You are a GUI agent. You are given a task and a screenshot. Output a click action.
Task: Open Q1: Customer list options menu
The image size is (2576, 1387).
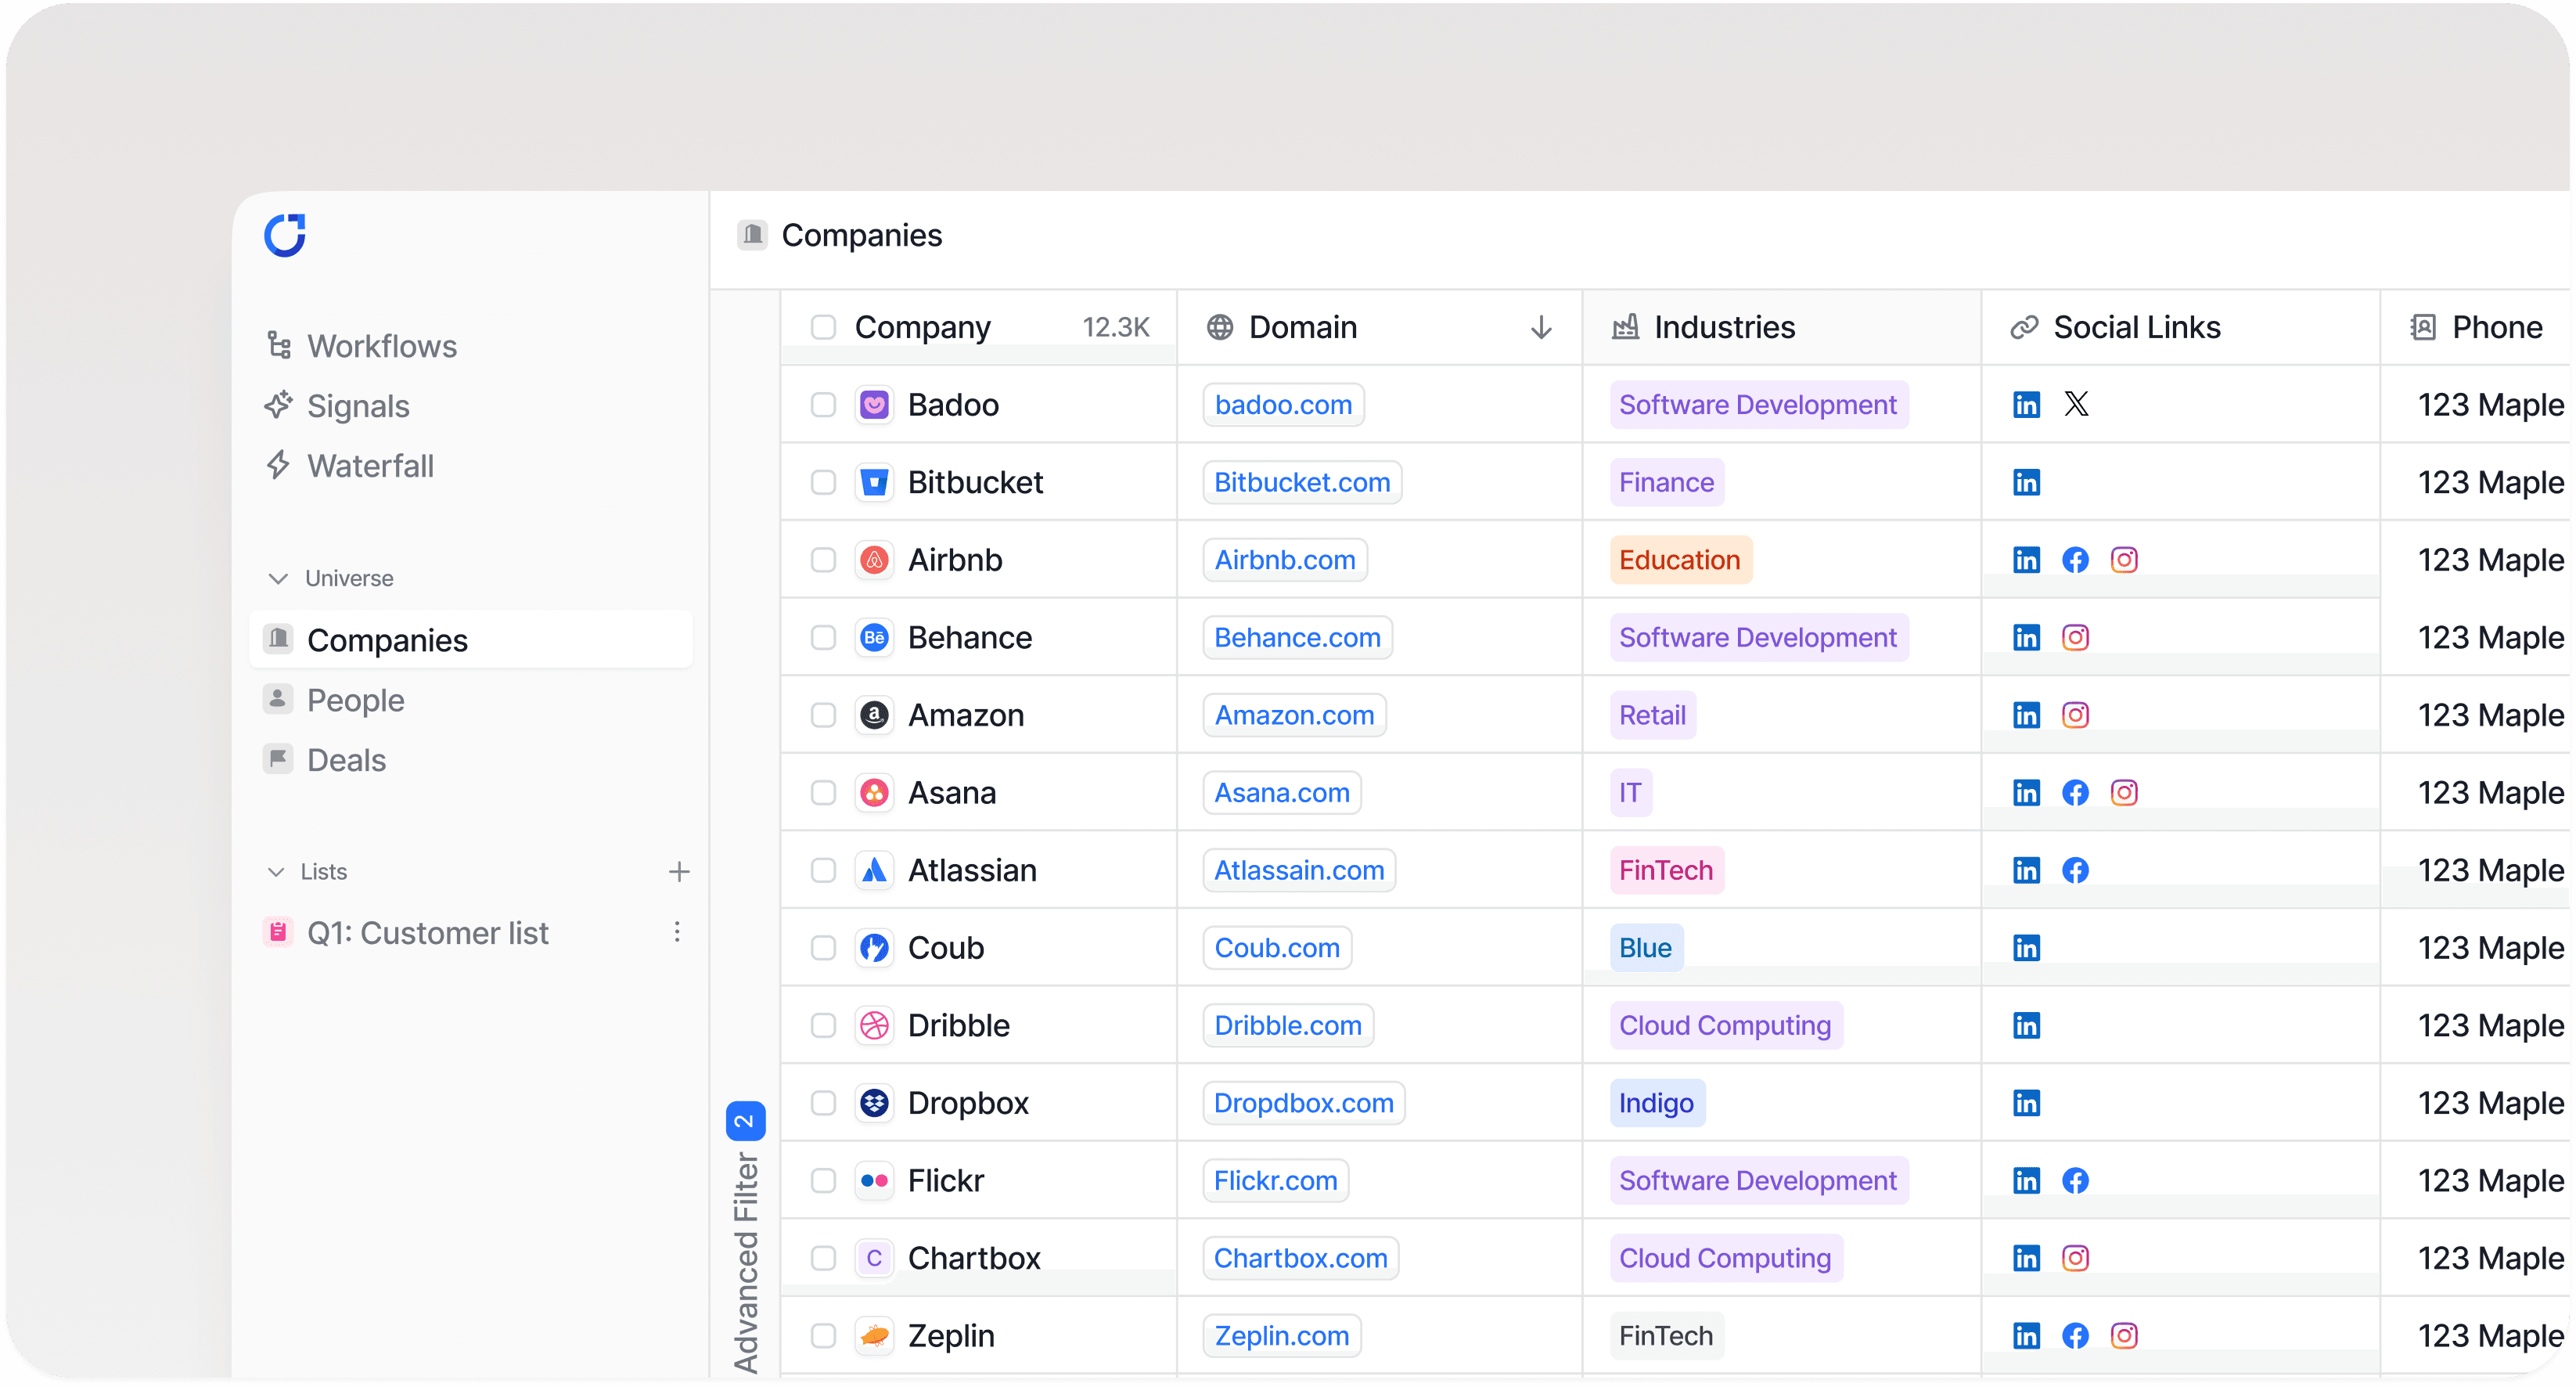(x=677, y=932)
